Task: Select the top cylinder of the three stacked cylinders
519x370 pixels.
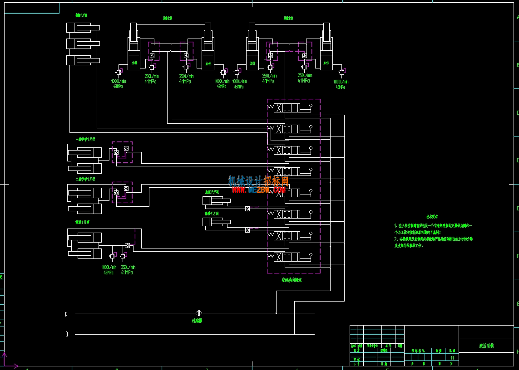Action: tap(83, 28)
